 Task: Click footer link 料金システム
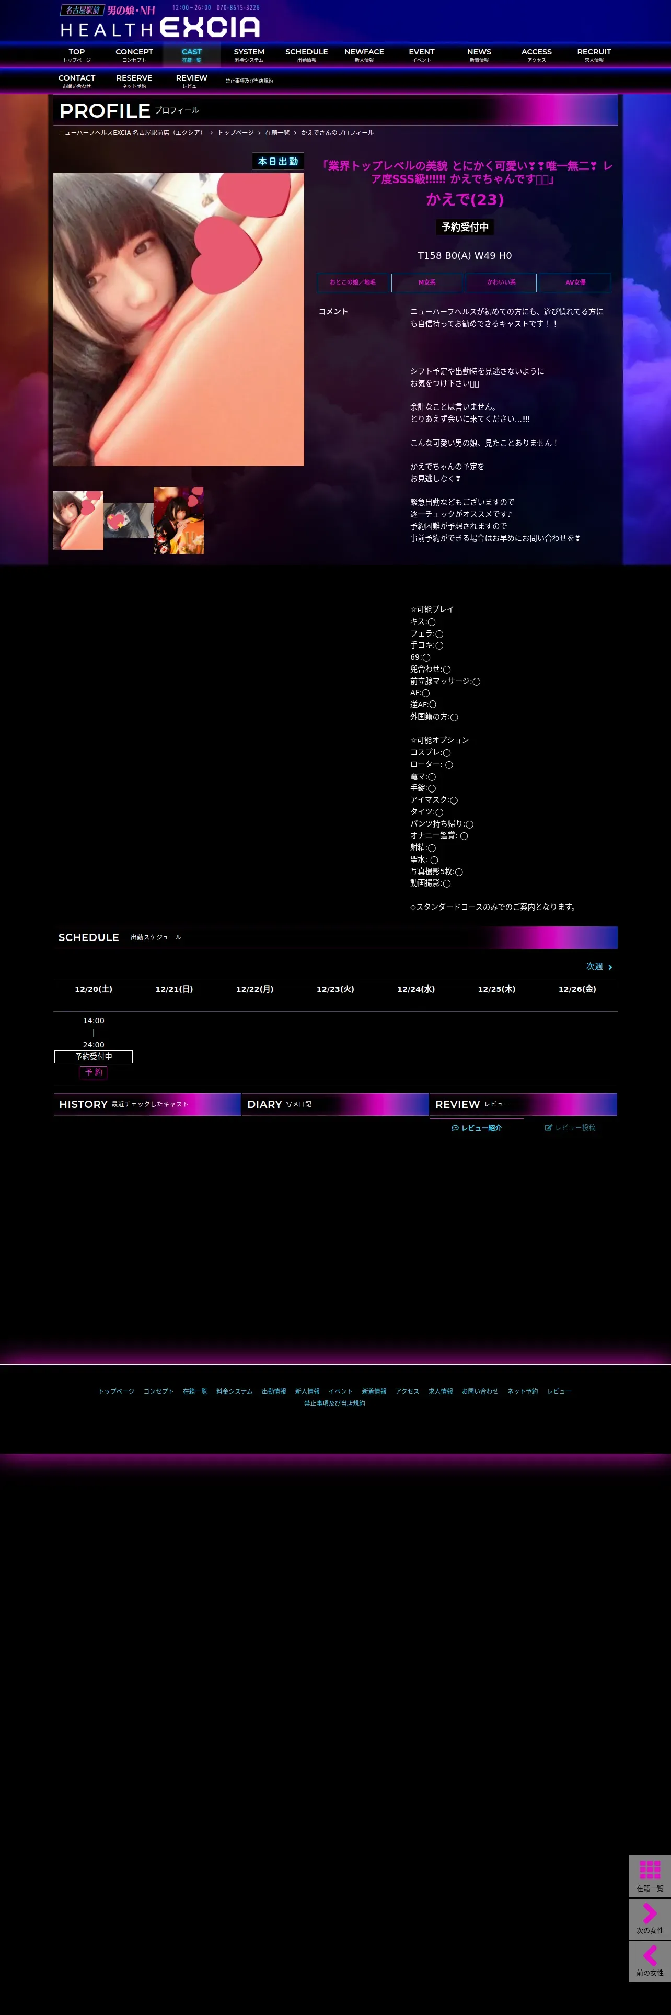point(234,1391)
